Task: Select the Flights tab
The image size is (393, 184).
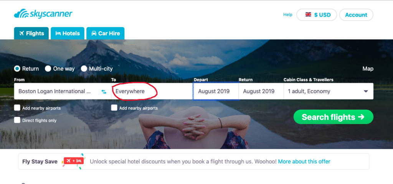Action: pyautogui.click(x=31, y=33)
